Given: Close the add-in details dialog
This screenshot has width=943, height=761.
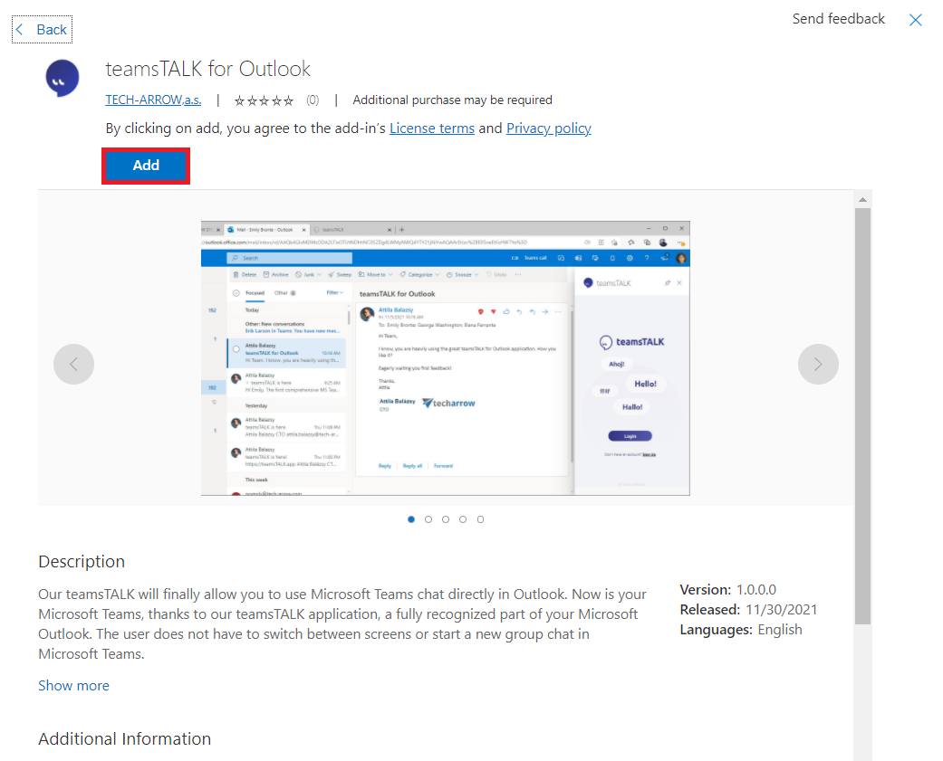Looking at the screenshot, I should pyautogui.click(x=916, y=20).
